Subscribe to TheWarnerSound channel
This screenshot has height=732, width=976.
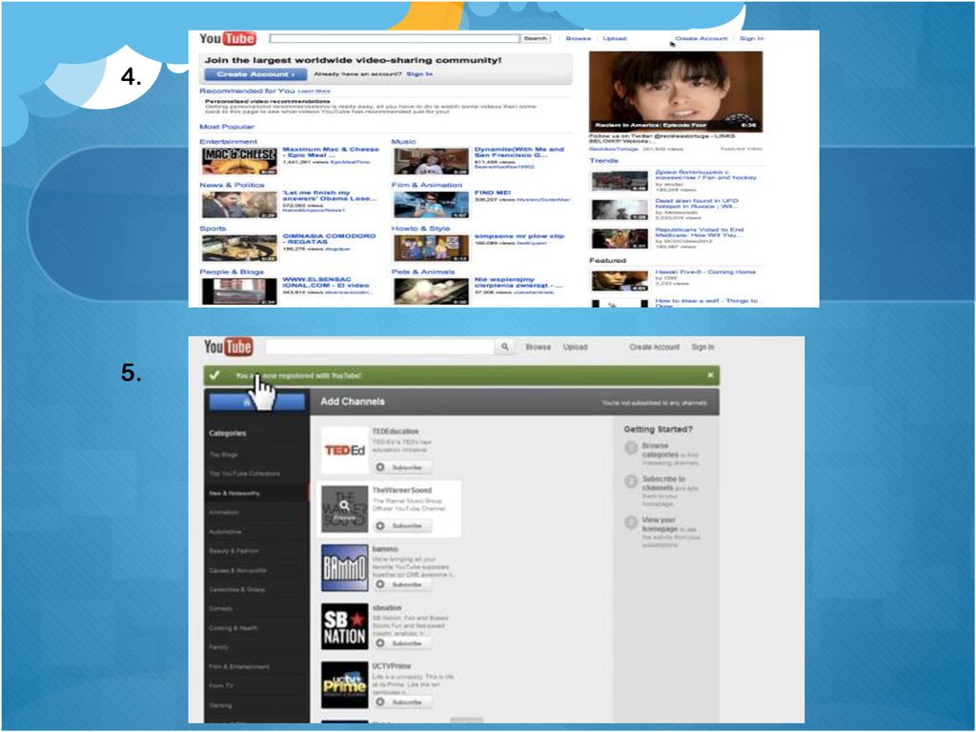point(402,526)
